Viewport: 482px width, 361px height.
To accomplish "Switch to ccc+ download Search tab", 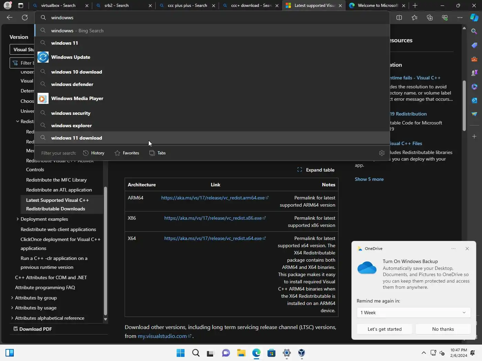I will (x=251, y=6).
